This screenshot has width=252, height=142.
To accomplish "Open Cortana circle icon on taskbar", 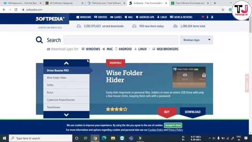I will (x=77, y=138).
